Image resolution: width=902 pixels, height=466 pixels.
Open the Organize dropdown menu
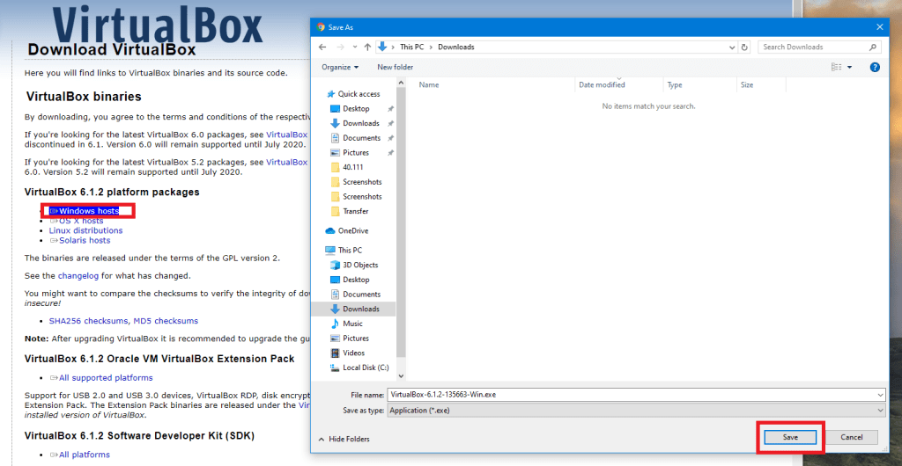click(340, 67)
